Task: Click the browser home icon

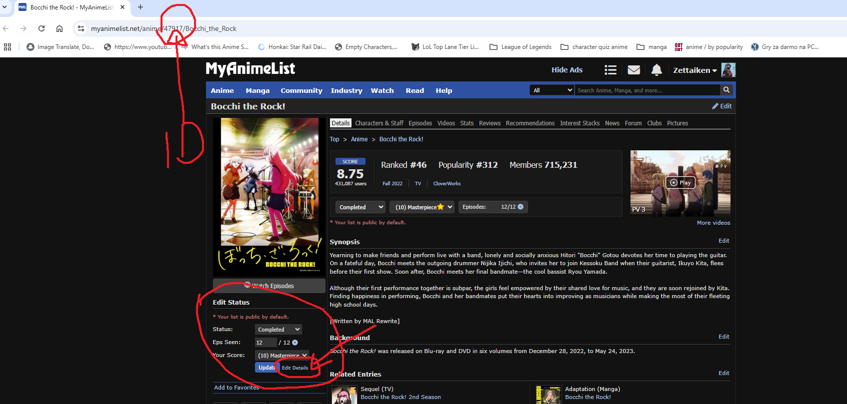Action: click(x=59, y=28)
